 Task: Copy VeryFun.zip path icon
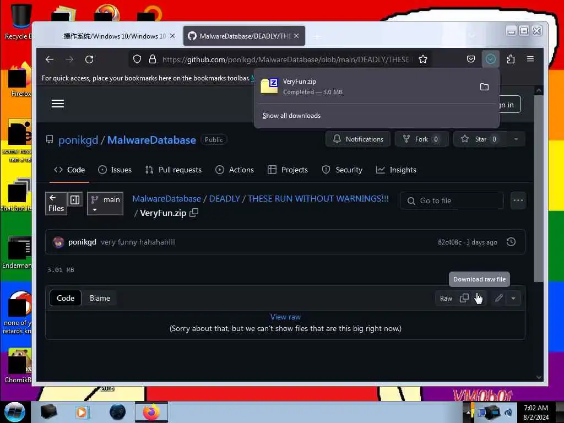point(194,213)
